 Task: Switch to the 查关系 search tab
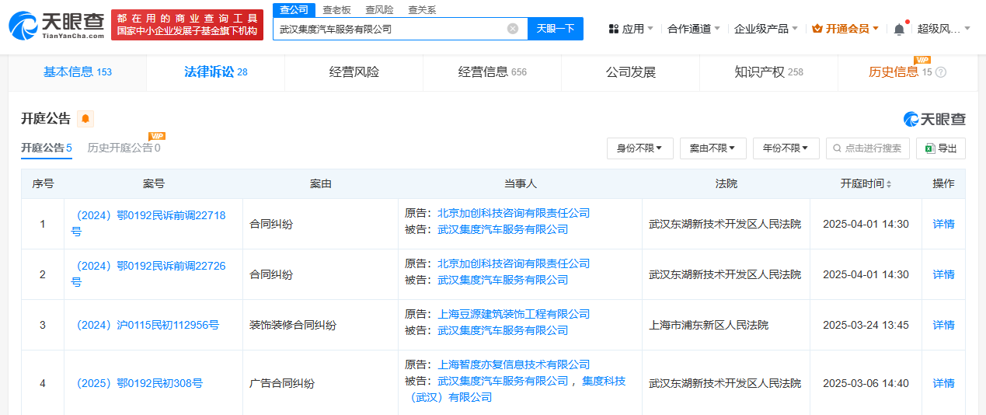pyautogui.click(x=422, y=9)
